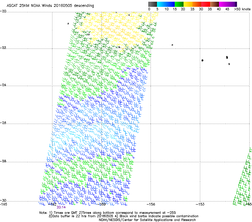252x222 pixels.
Task: Click the 'Data buffer is 22 hrs' footer line
Action: (x=123, y=216)
